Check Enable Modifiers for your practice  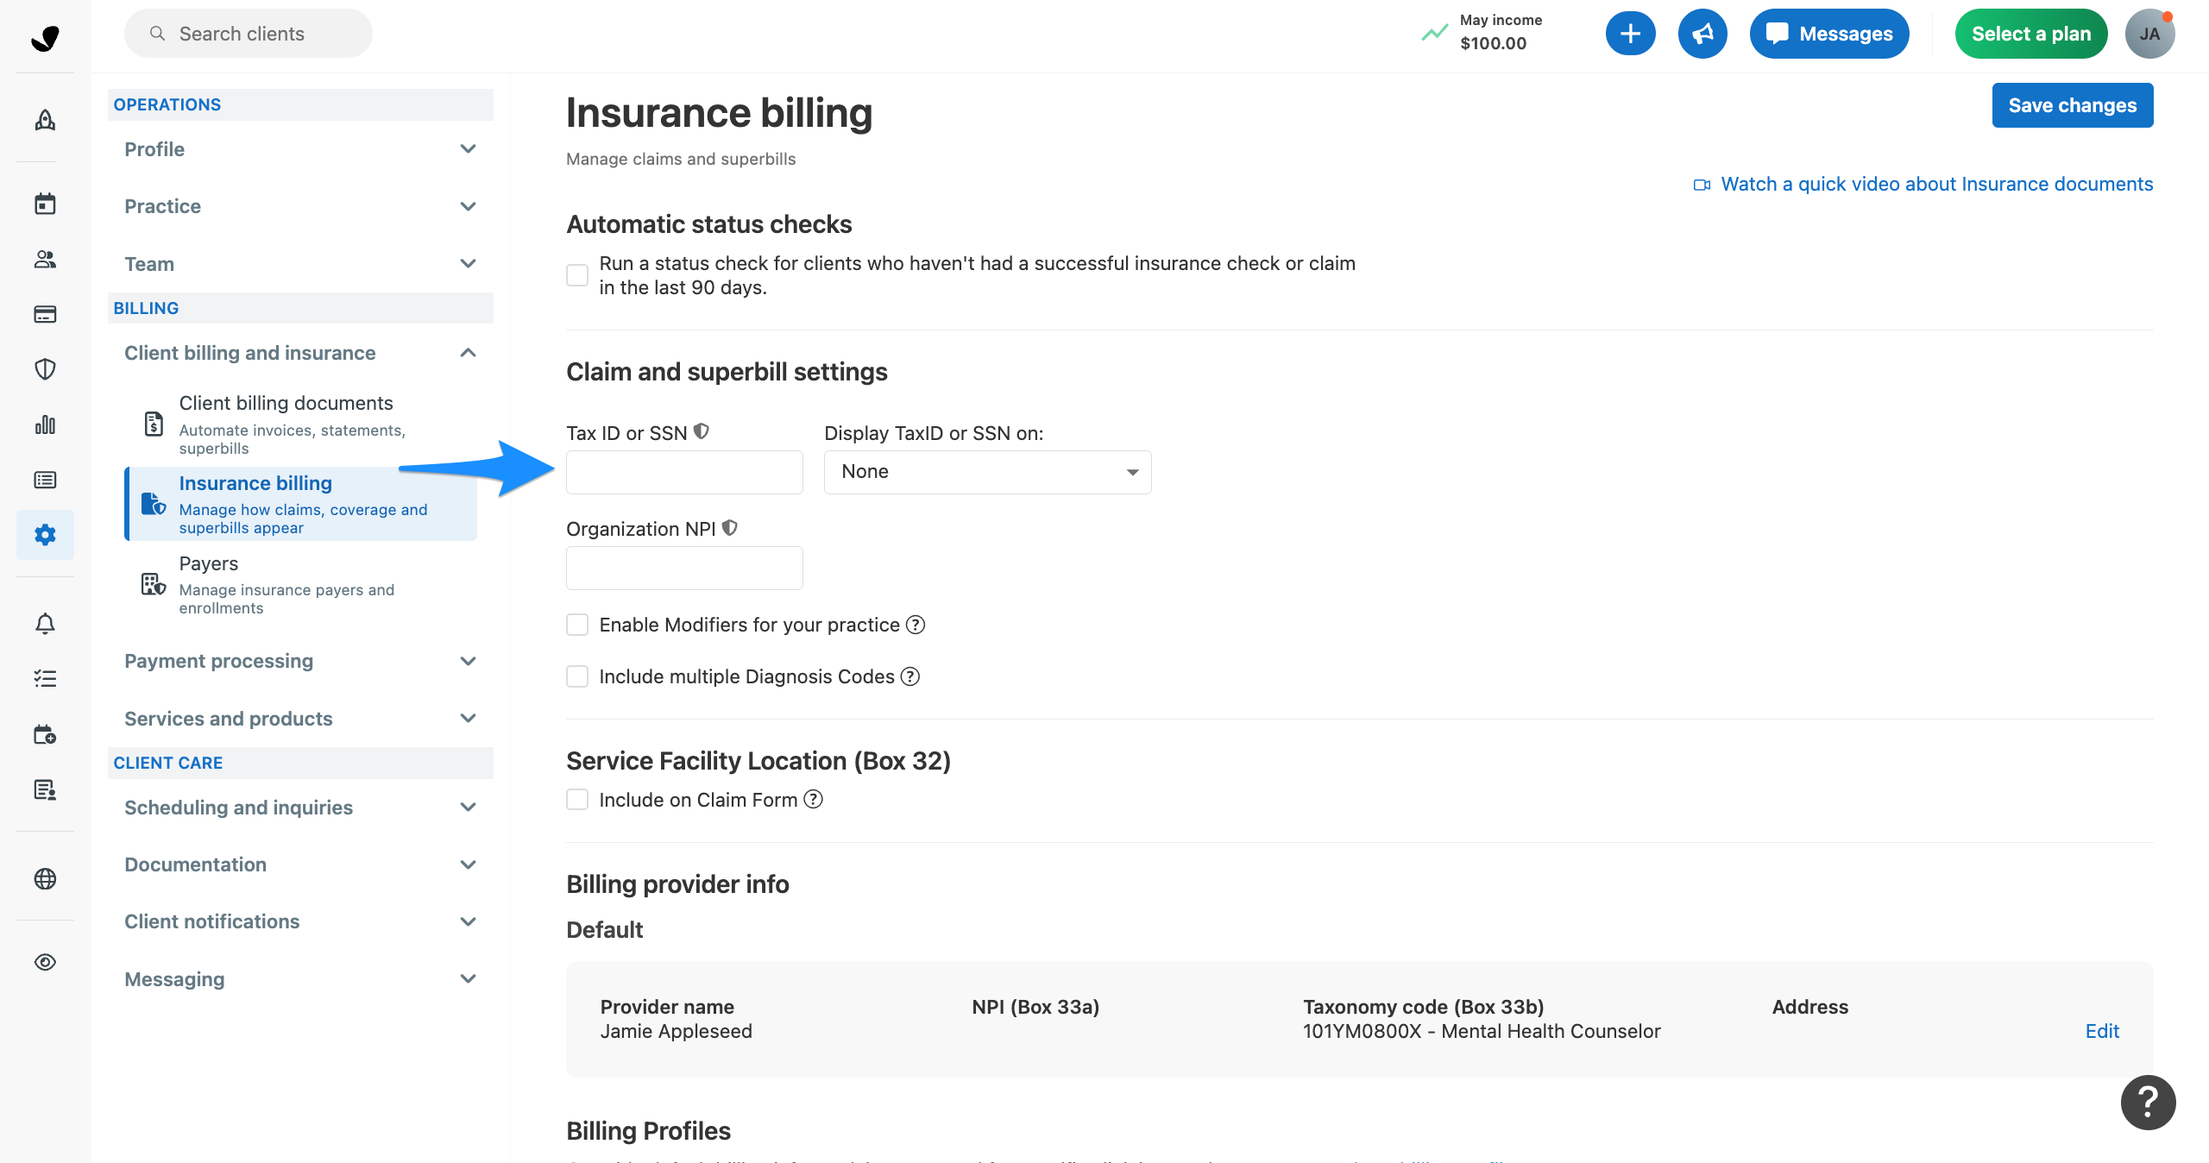(x=577, y=625)
